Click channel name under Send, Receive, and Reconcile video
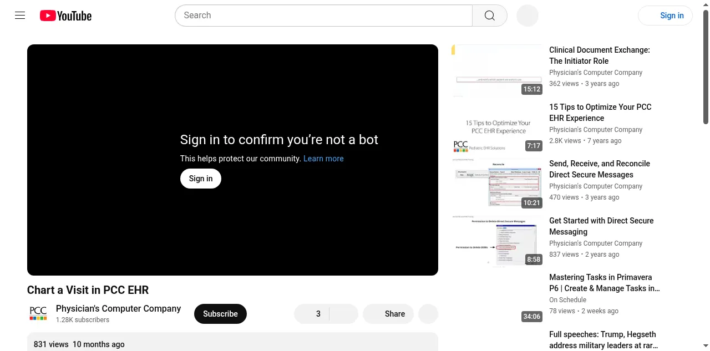The height and width of the screenshot is (351, 710). coord(596,186)
